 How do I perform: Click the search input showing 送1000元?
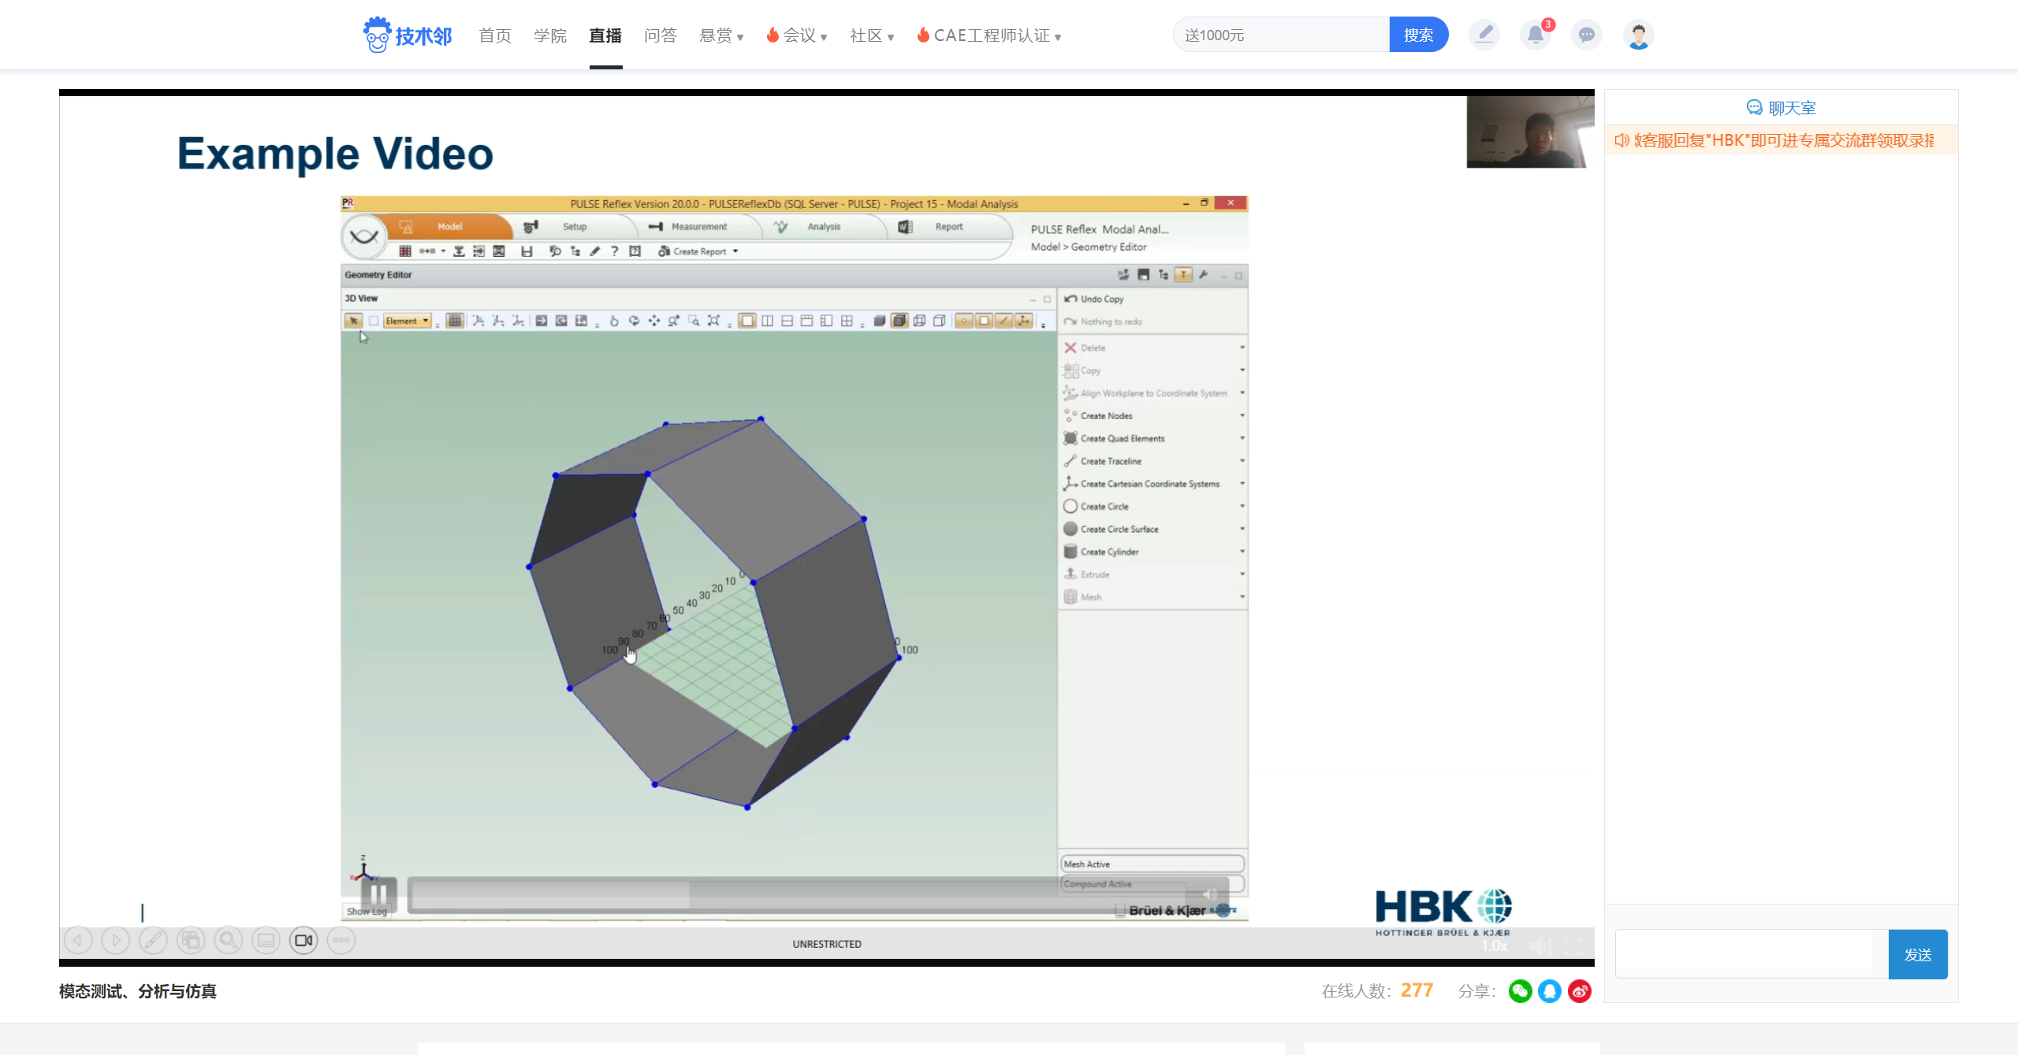tap(1283, 35)
